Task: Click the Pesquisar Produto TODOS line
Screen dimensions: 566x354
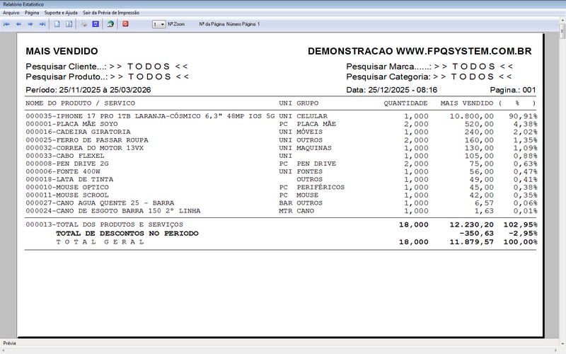Action: pyautogui.click(x=108, y=76)
